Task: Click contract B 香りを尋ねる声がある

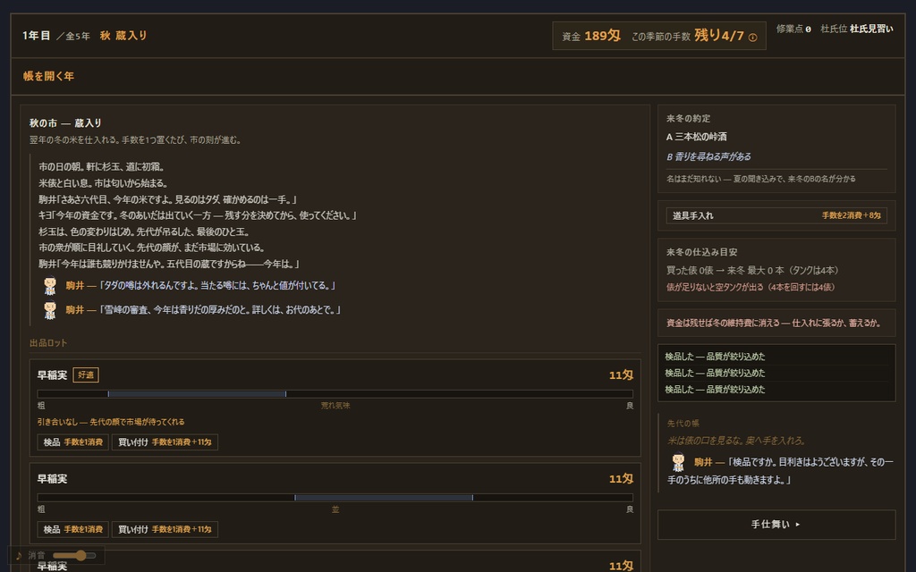Action: pos(708,156)
